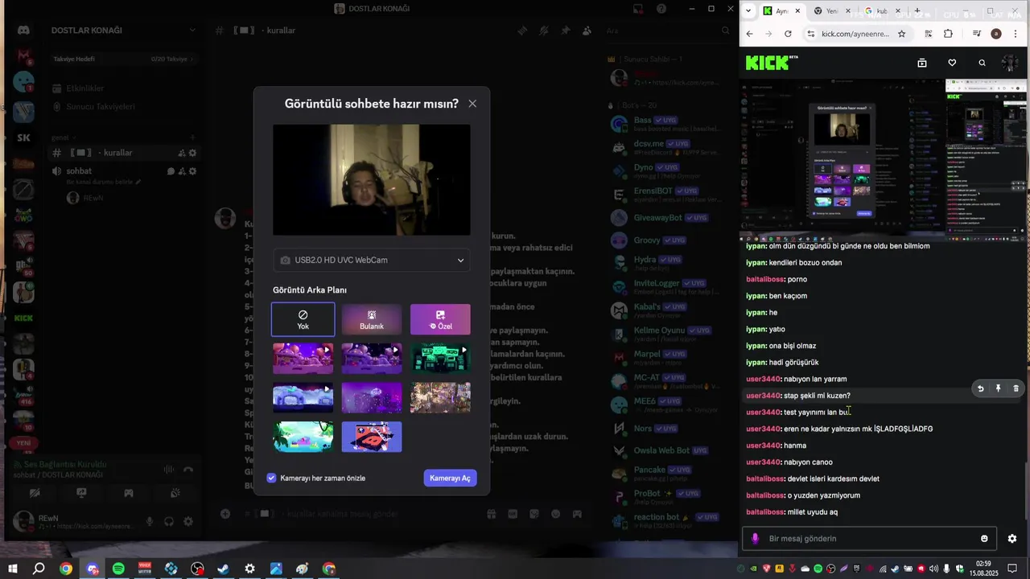Start an activity with controller icon
1030x579 pixels.
(x=129, y=493)
